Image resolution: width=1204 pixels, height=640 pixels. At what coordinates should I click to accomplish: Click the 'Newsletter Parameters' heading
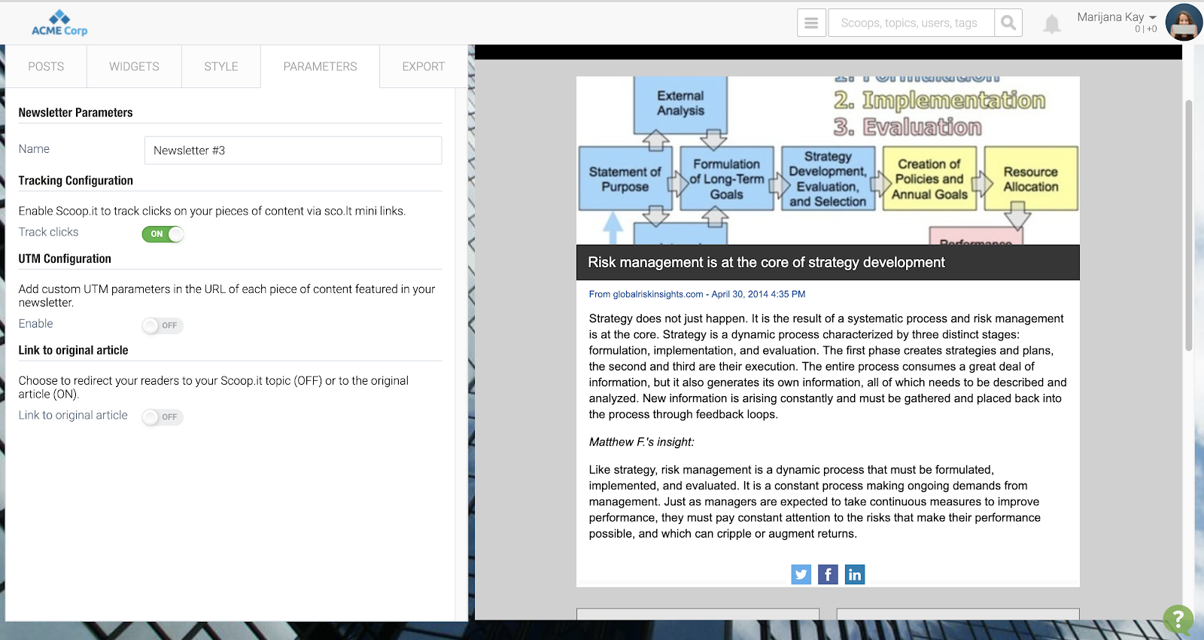tap(75, 113)
